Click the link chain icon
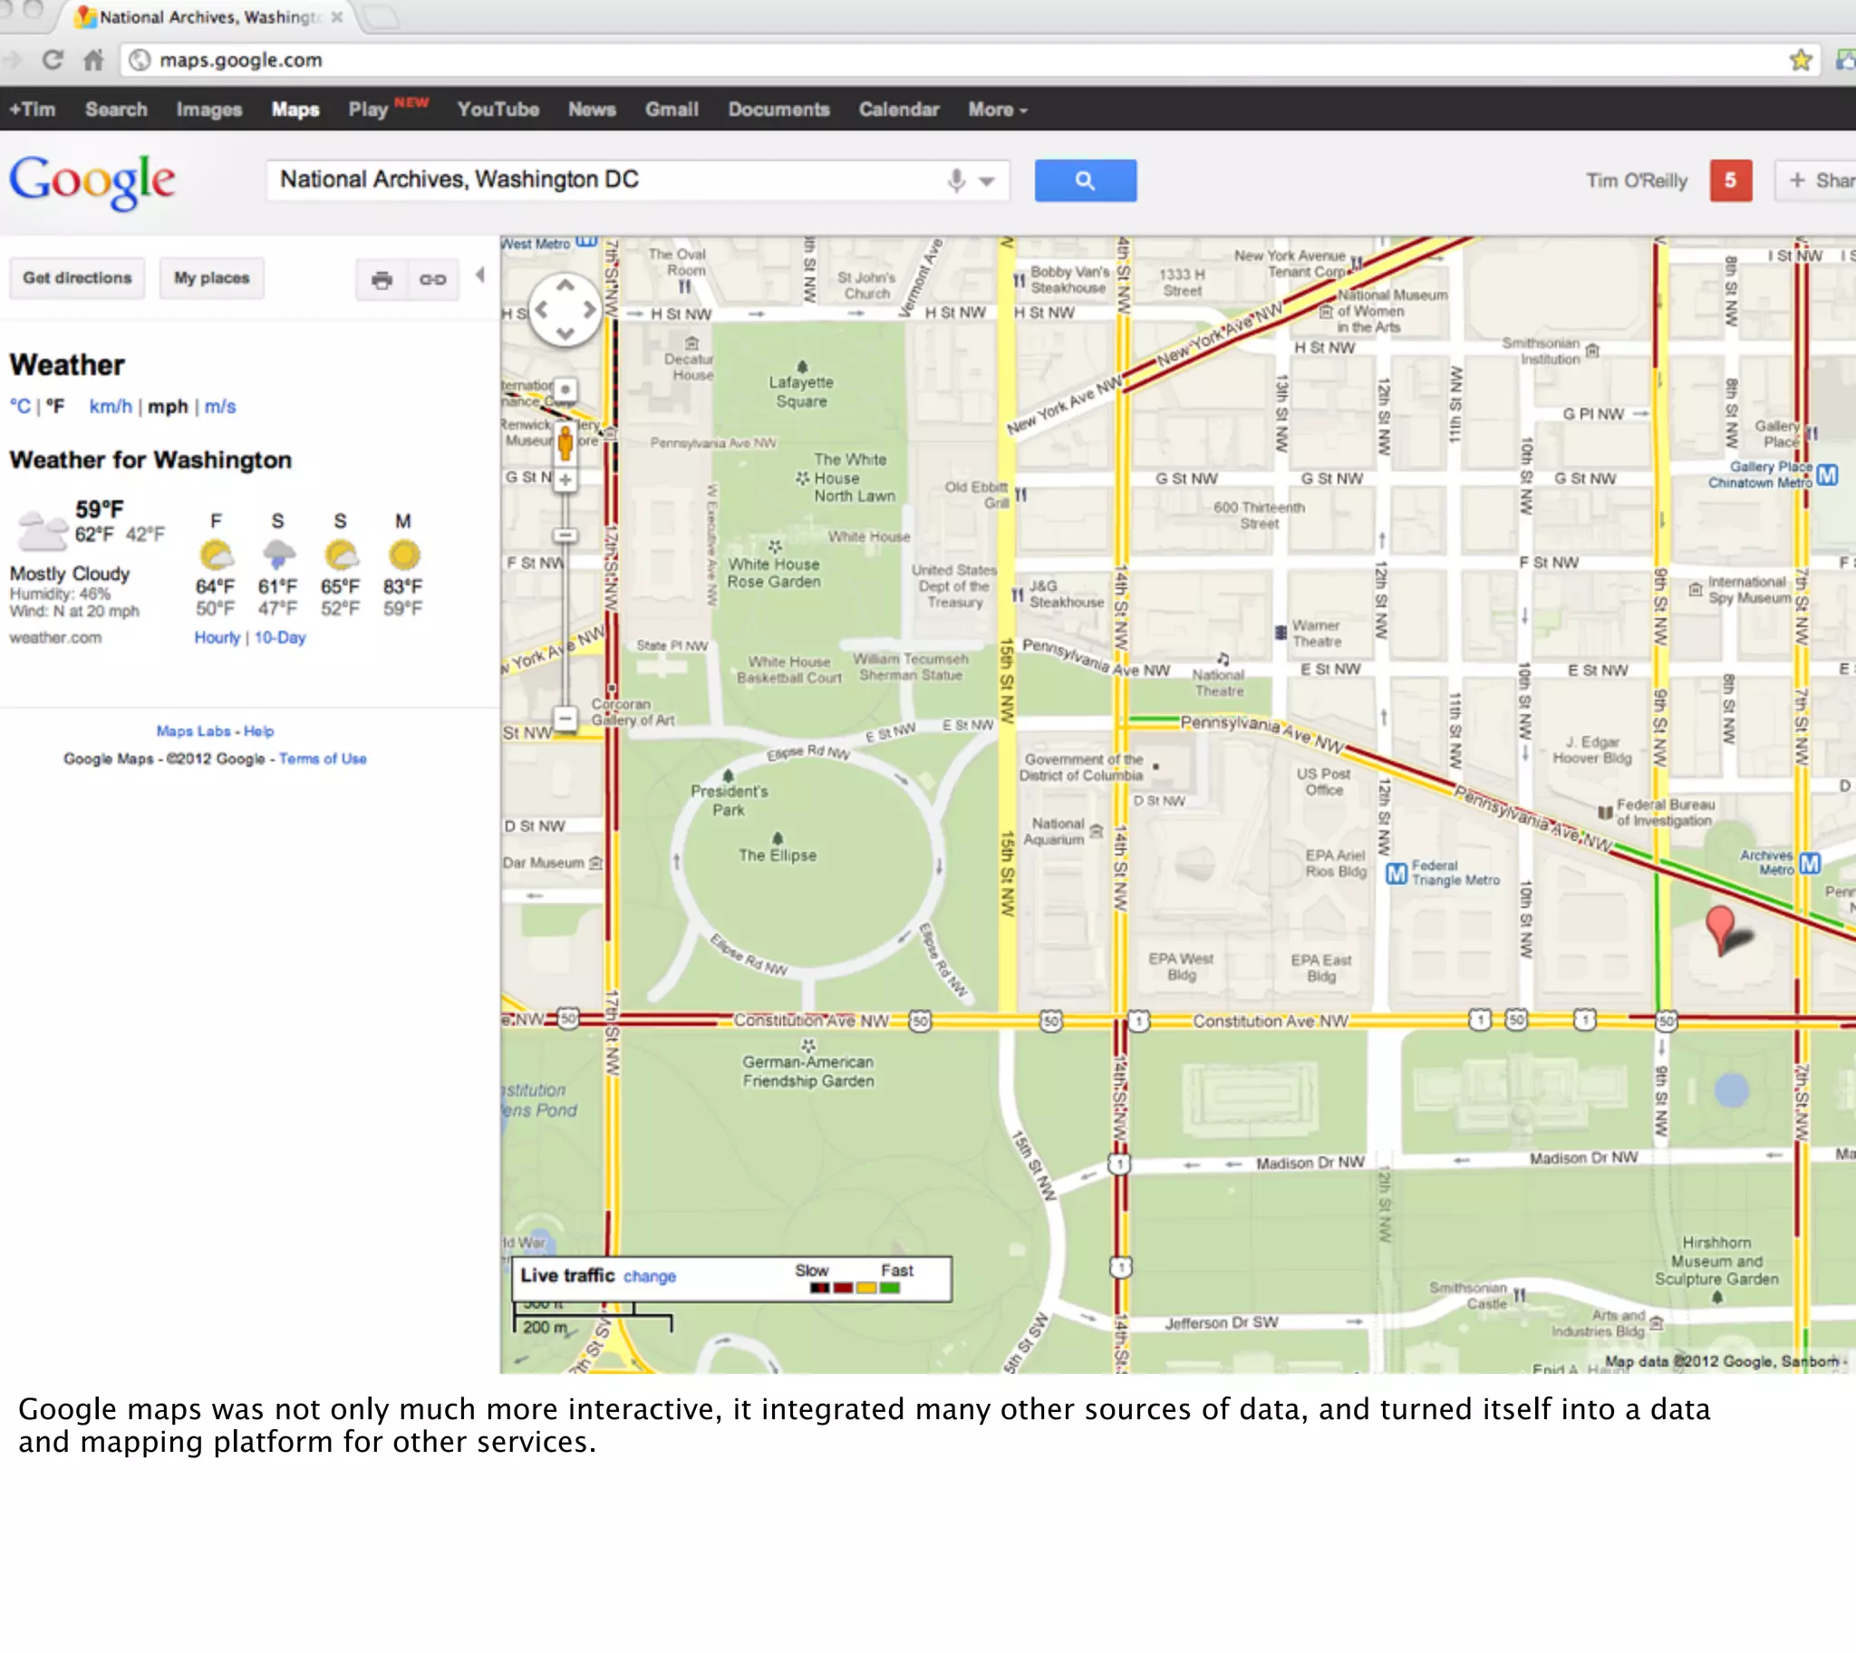 point(432,279)
